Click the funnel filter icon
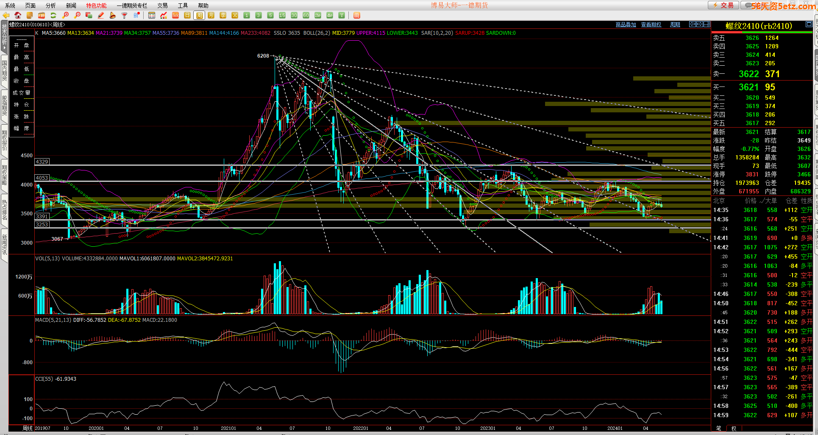The width and height of the screenshot is (818, 435). pos(125,15)
